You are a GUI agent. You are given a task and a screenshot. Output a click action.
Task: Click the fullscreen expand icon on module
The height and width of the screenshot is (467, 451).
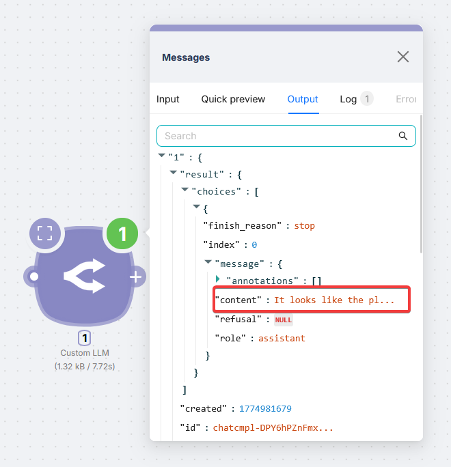(x=45, y=233)
